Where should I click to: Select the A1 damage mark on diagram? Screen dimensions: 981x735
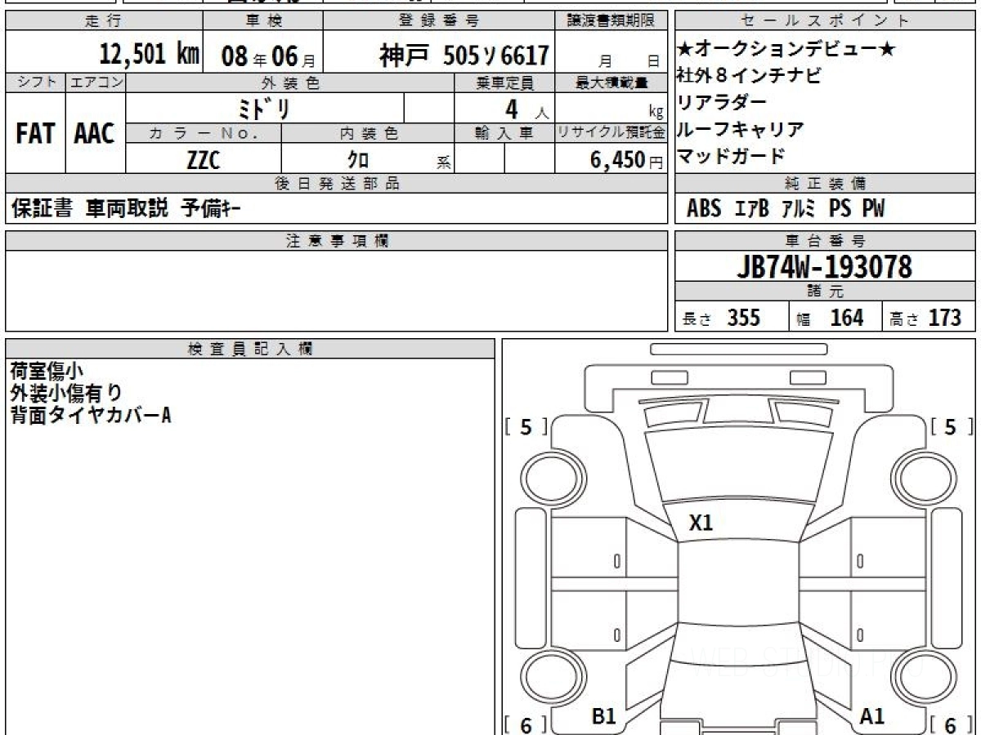[x=872, y=716]
